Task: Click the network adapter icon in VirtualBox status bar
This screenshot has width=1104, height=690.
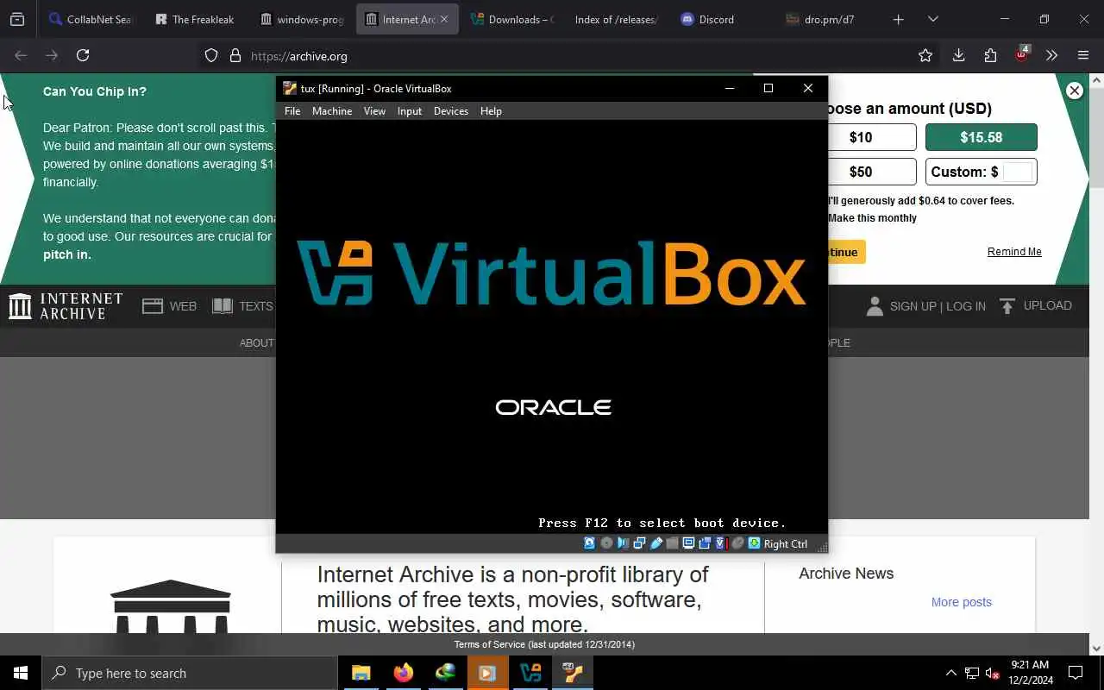Action: click(x=639, y=543)
